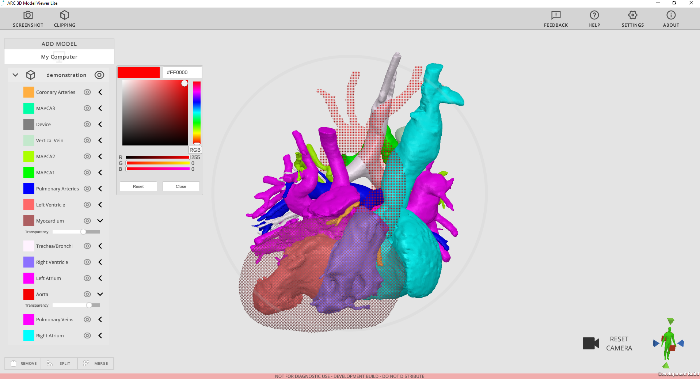The image size is (700, 379).
Task: Open the Settings menu
Action: 633,18
